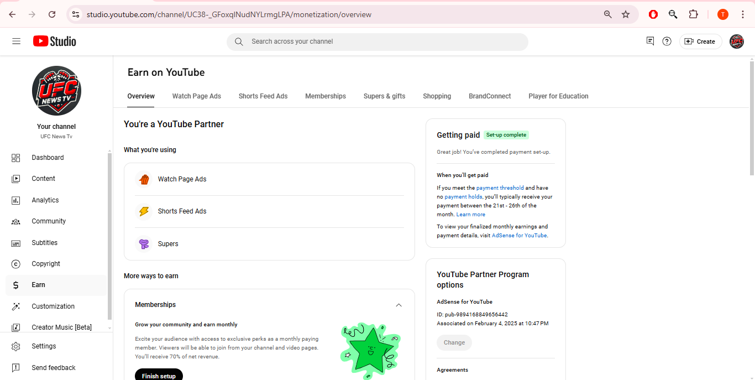This screenshot has width=755, height=380.
Task: Collapse the Memberships section chevron
Action: tap(399, 305)
